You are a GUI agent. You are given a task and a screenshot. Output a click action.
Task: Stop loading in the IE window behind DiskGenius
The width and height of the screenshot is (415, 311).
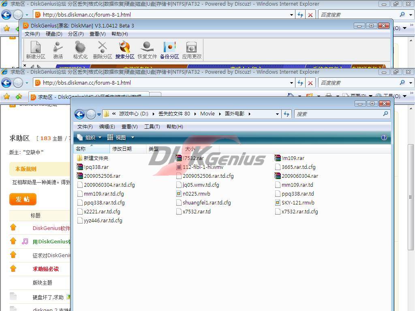click(310, 15)
